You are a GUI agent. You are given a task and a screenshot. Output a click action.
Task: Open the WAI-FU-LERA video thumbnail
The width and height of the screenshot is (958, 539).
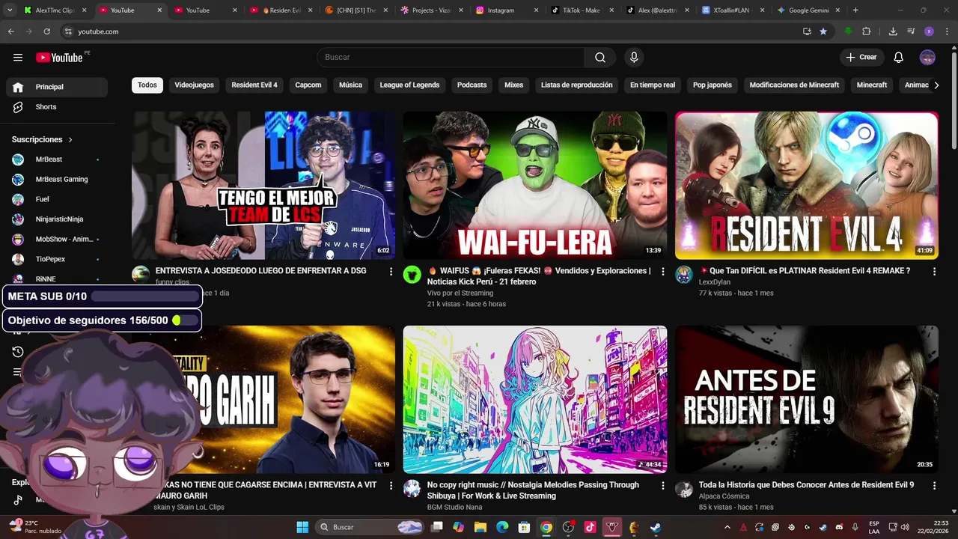point(535,186)
